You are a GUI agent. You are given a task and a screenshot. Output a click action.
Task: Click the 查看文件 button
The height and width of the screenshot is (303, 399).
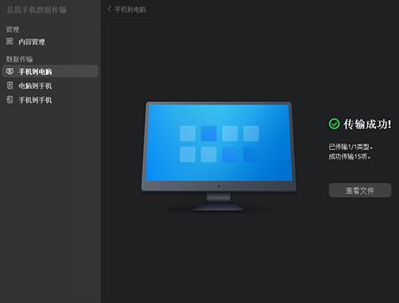[x=360, y=190]
